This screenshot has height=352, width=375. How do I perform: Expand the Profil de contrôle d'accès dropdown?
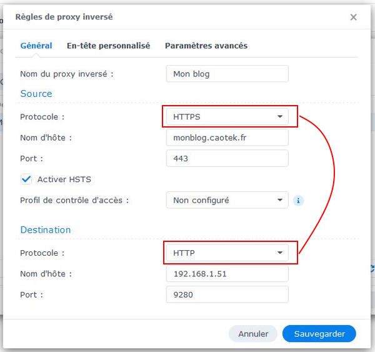[227, 200]
